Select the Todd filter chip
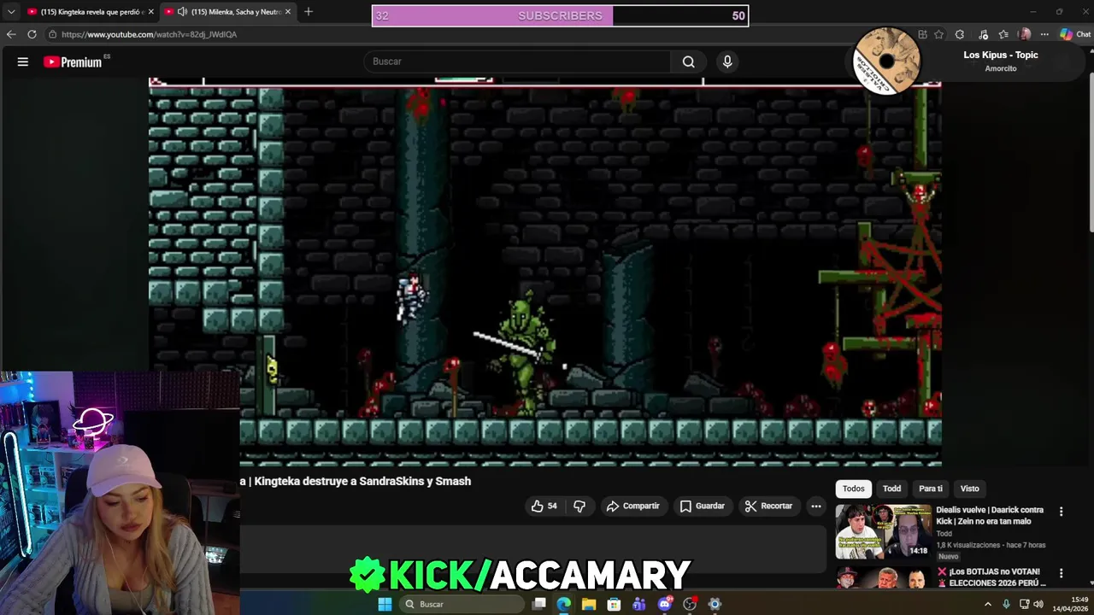Screen dimensions: 1094x615 click(891, 489)
